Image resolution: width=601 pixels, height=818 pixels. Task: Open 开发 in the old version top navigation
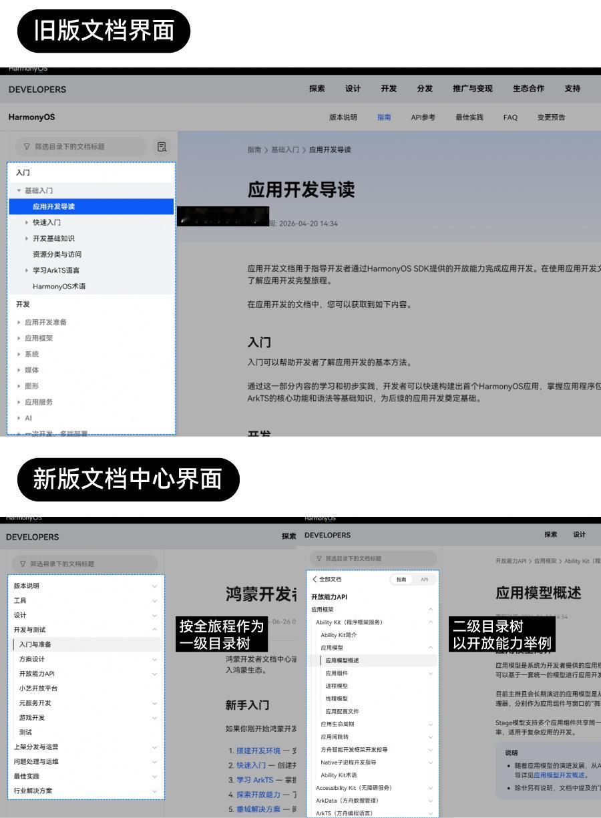pyautogui.click(x=389, y=89)
